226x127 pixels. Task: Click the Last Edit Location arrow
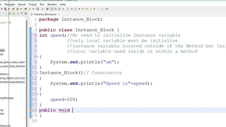click(x=83, y=9)
